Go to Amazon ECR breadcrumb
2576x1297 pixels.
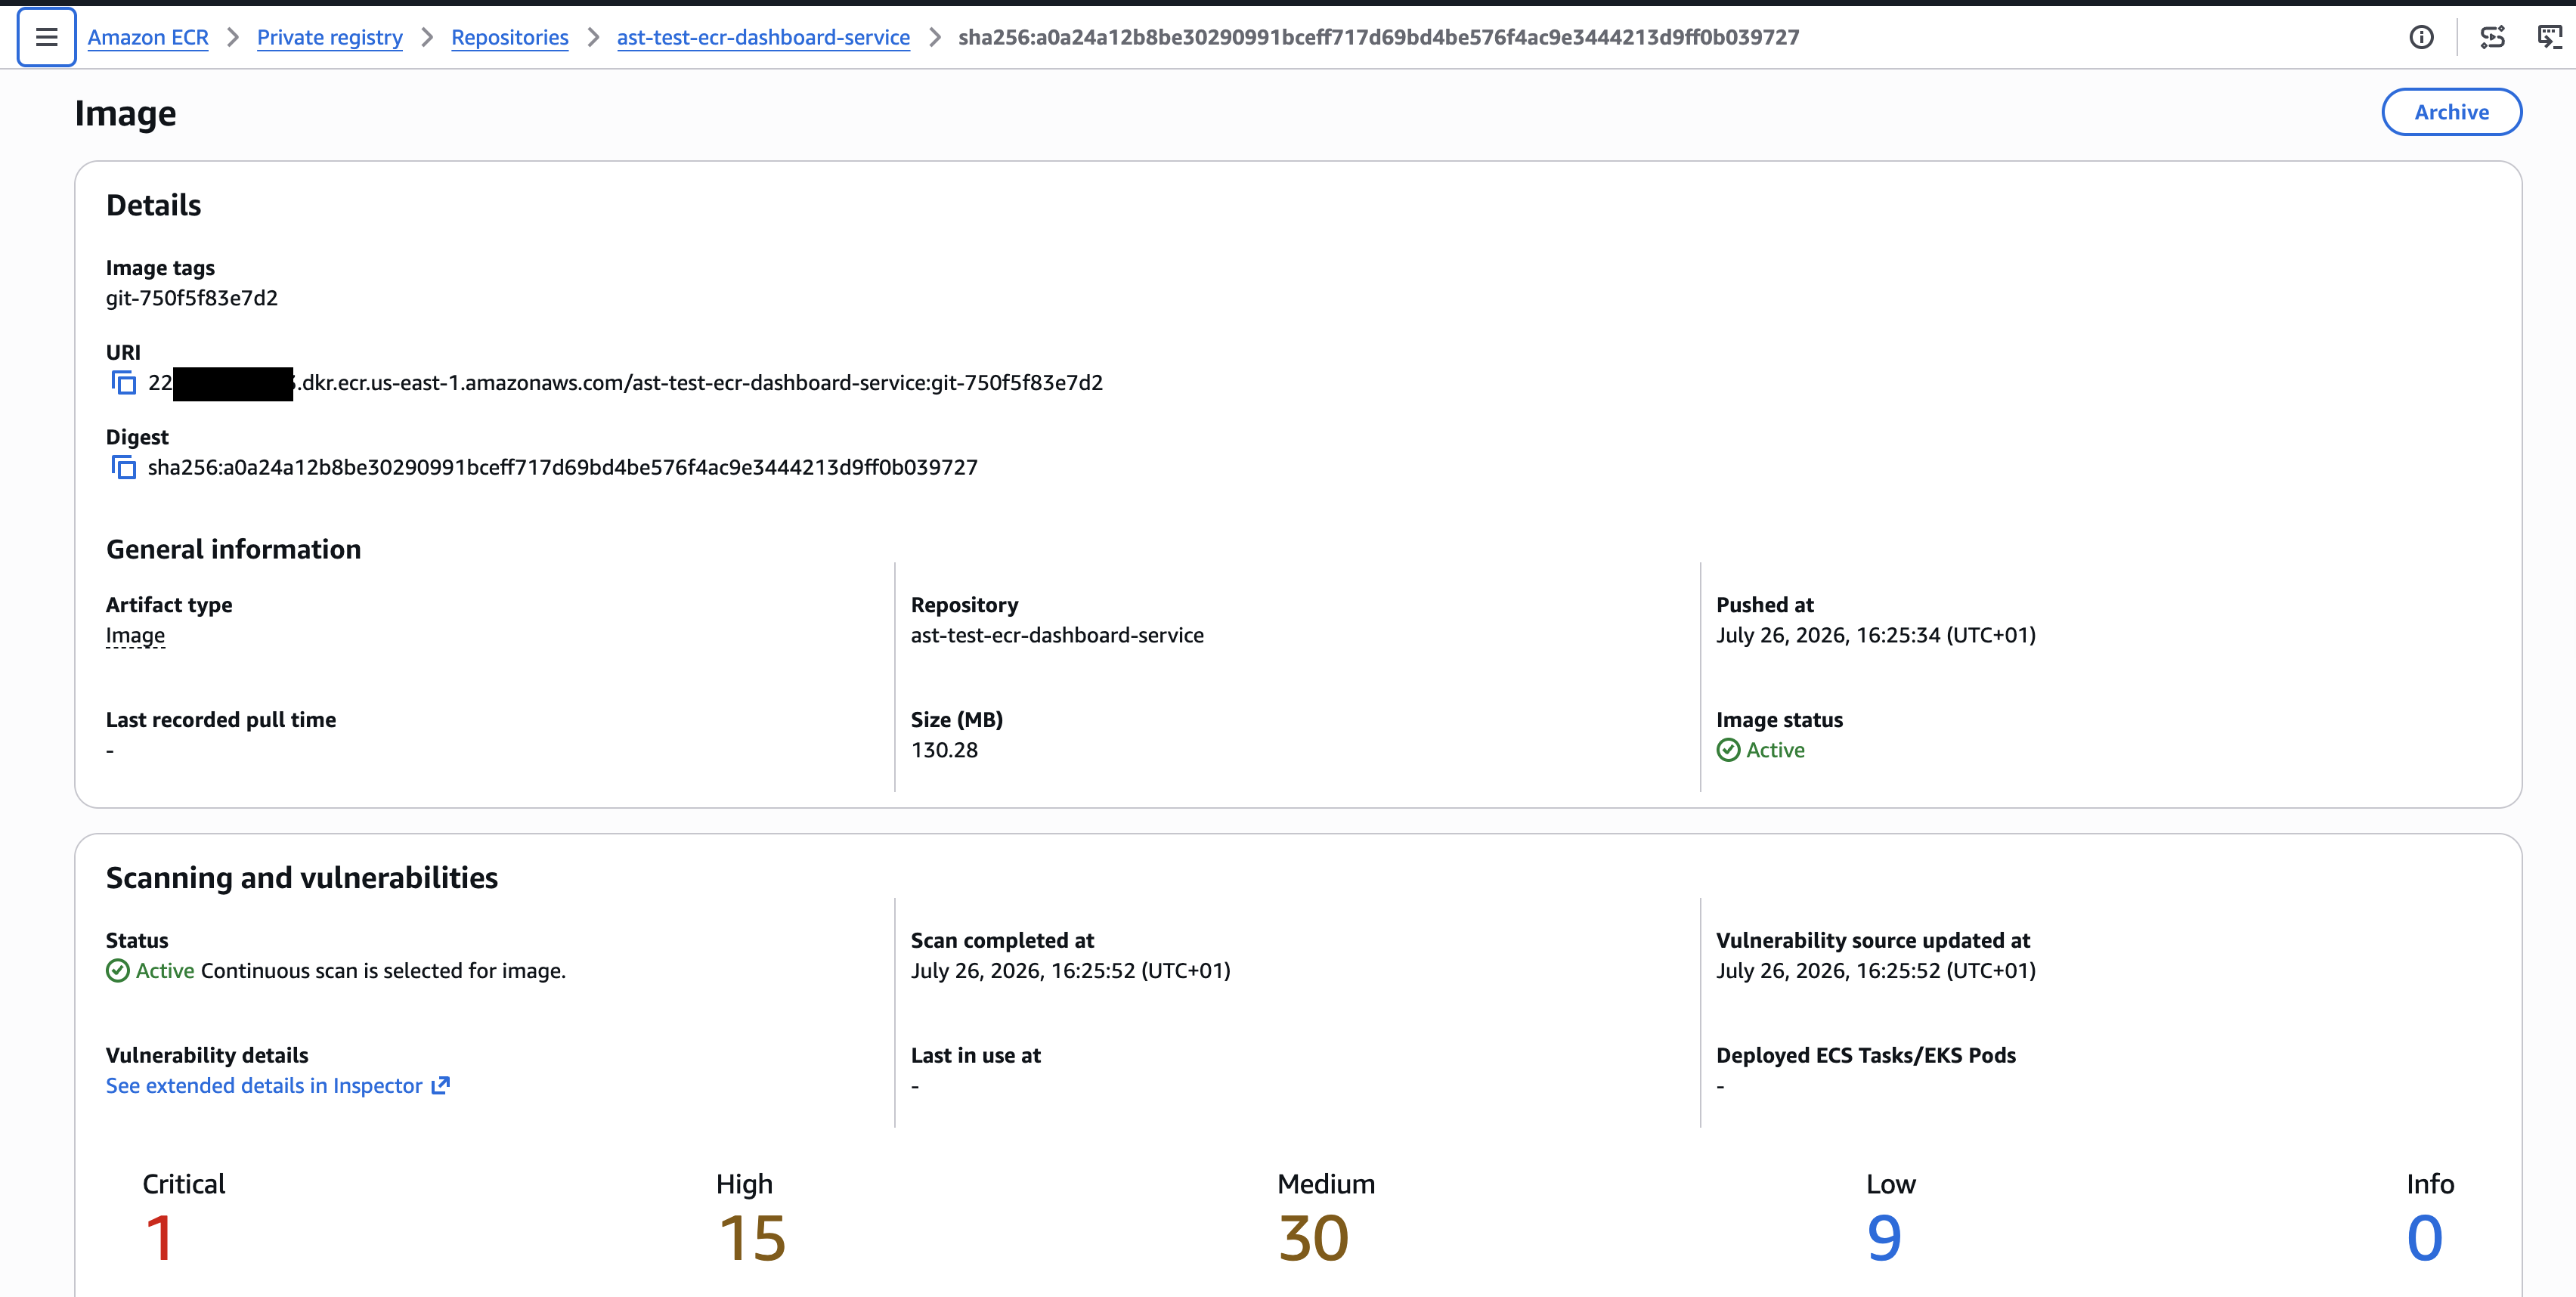click(148, 38)
